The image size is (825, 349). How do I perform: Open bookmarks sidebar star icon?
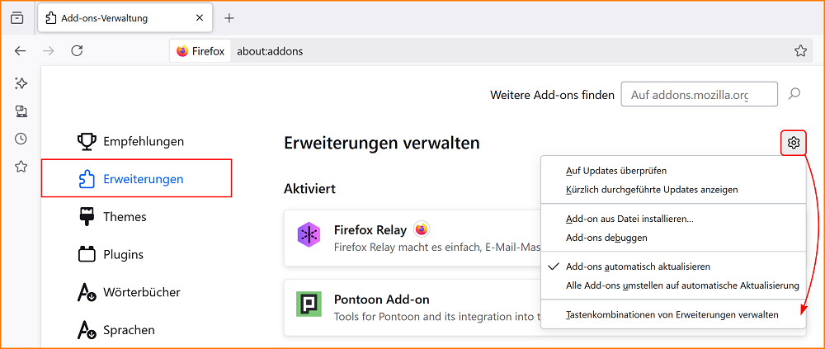pos(21,167)
